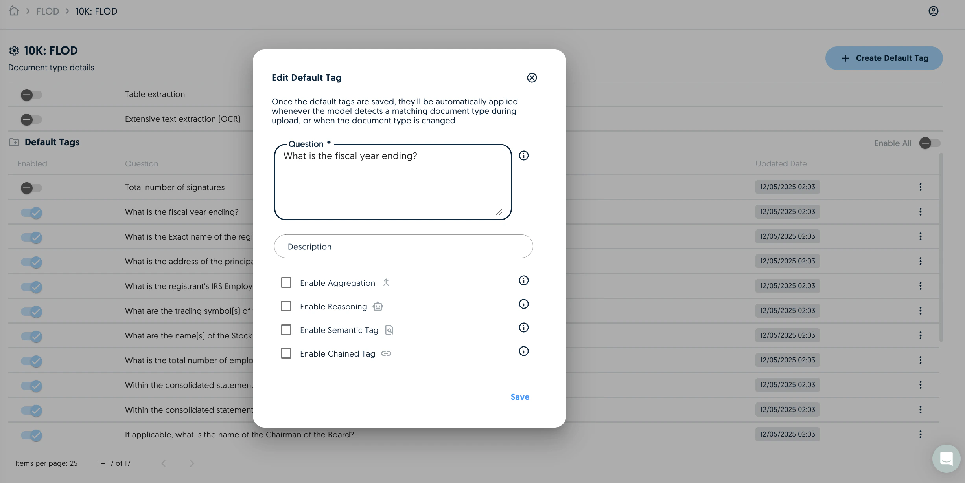Click the Updated Date column header
This screenshot has height=483, width=965.
[x=781, y=164]
